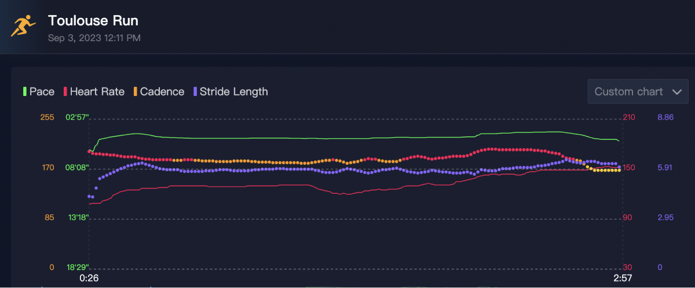Click the orange Cadence color marker
This screenshot has width=695, height=288.
pos(136,91)
